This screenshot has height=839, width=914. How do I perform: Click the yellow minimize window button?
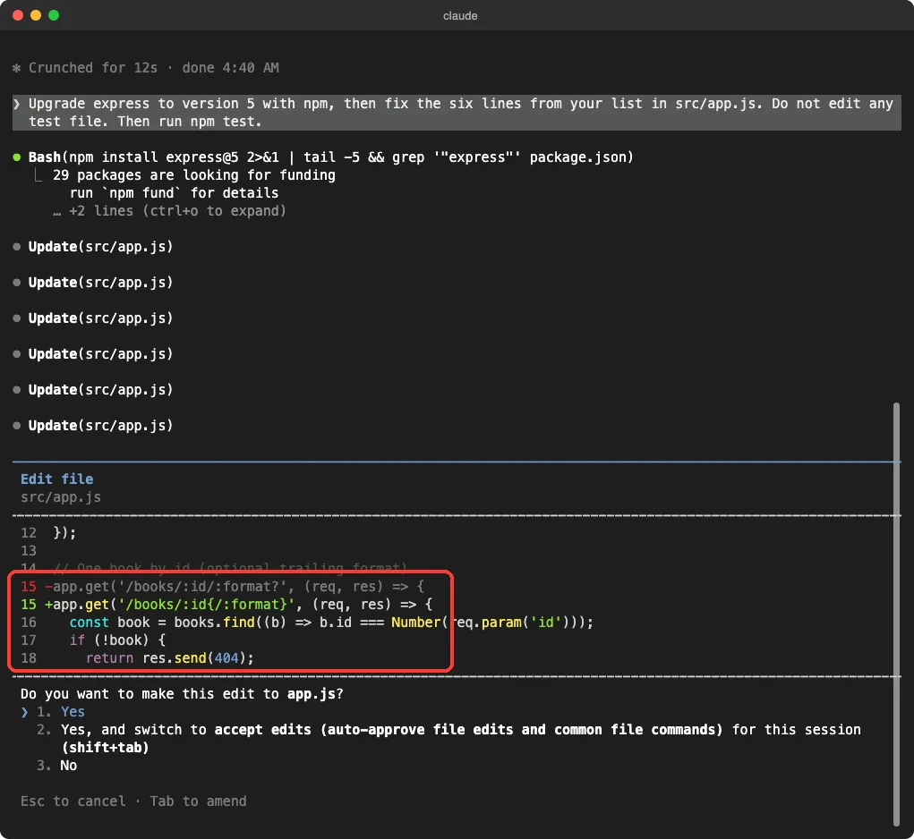coord(36,15)
